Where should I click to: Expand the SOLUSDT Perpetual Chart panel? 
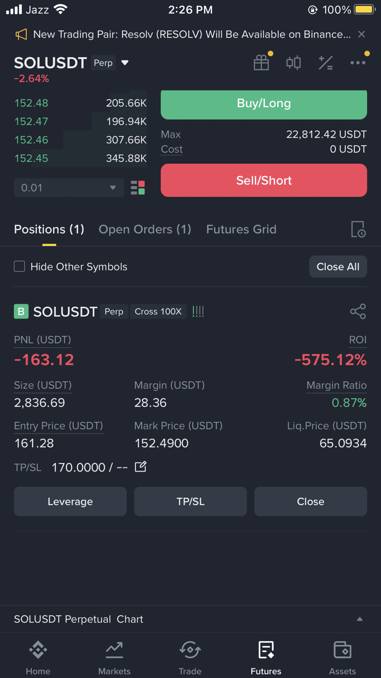coord(360,619)
